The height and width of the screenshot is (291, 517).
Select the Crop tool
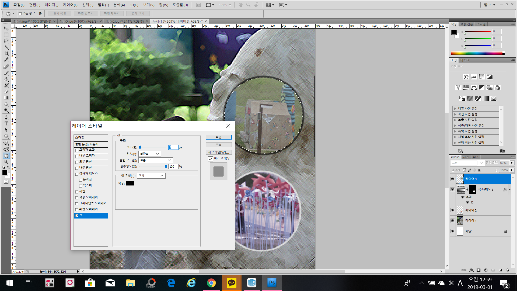point(6,53)
